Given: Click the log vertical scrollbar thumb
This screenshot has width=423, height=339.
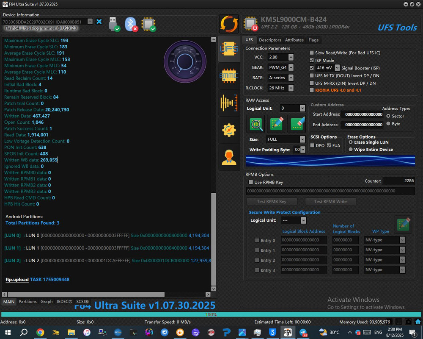Looking at the screenshot, I should [x=213, y=239].
